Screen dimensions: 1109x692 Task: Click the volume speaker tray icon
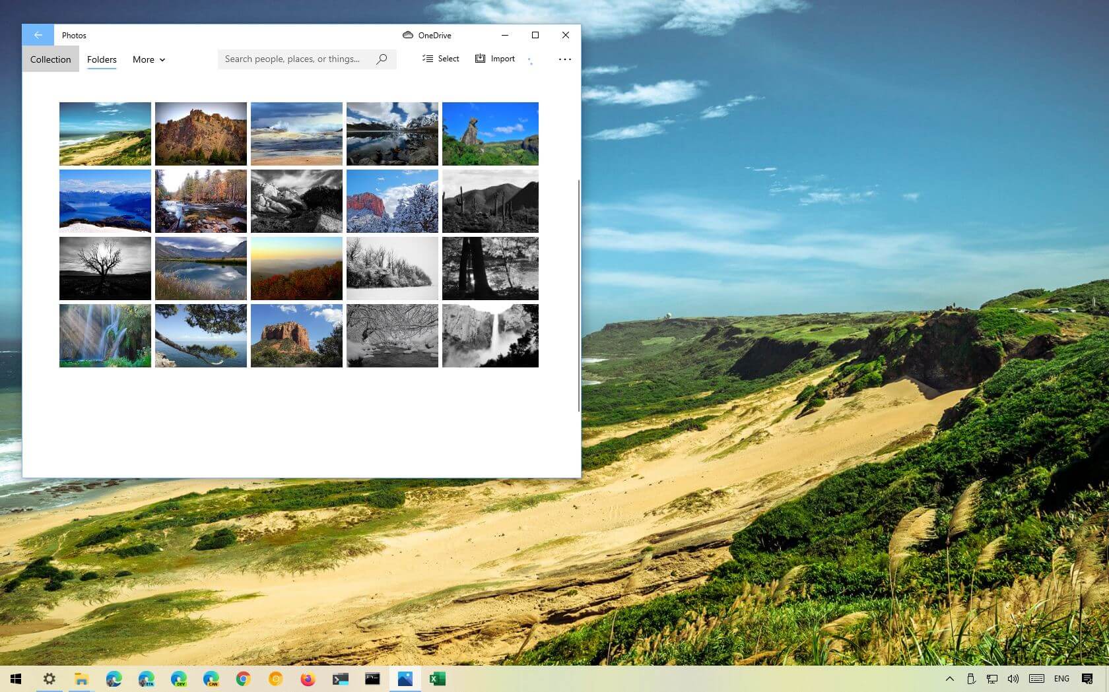click(1013, 679)
